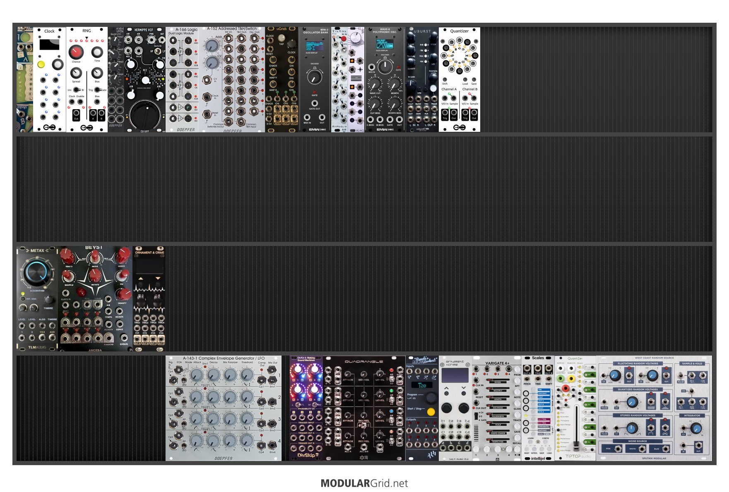This screenshot has height=492, width=729.
Task: Select the TikTok AniModule module
Action: tap(339, 80)
